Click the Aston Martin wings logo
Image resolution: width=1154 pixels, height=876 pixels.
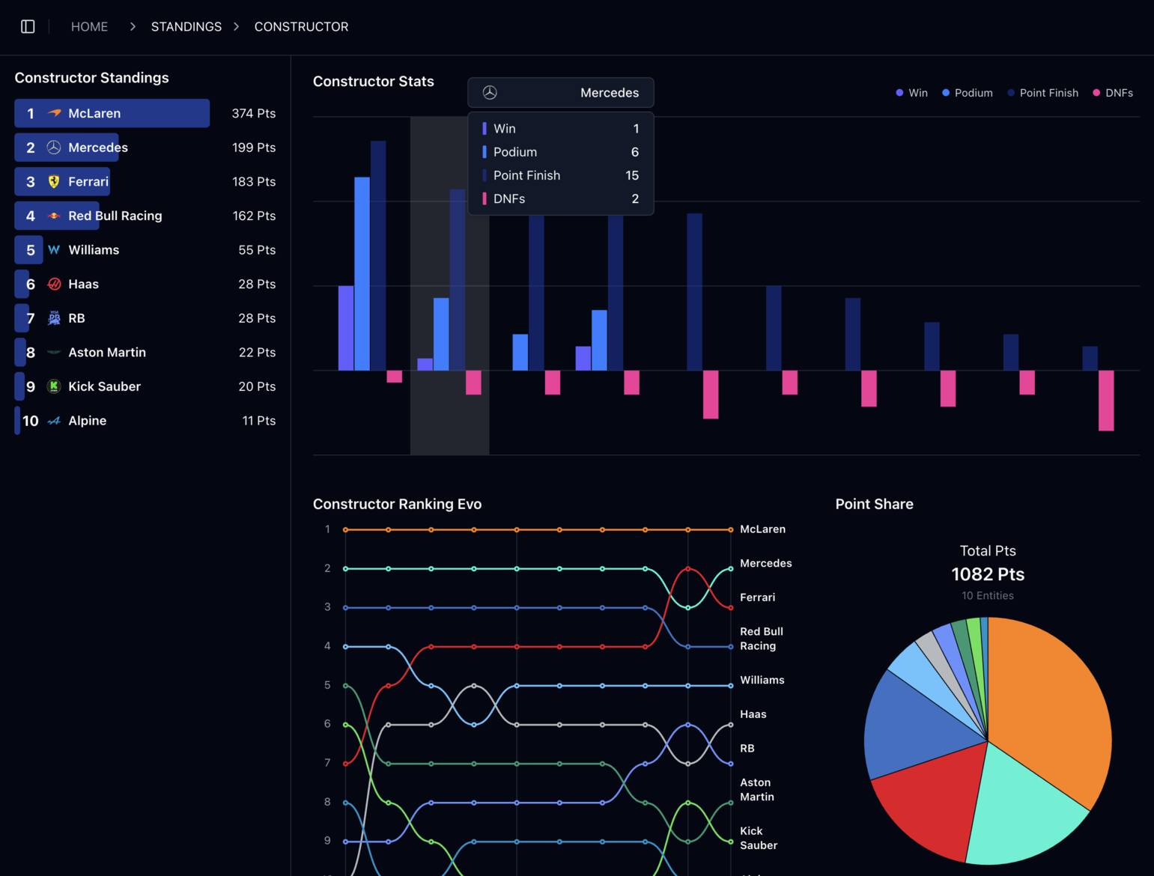click(54, 353)
